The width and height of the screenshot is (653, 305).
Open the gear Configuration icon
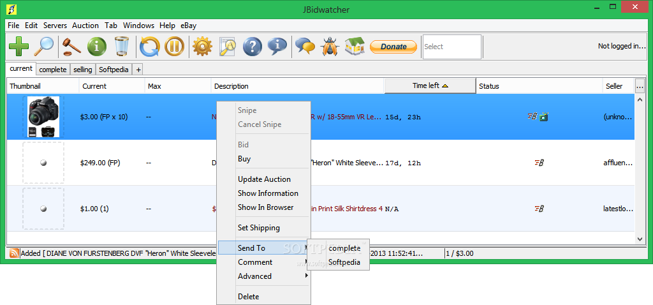[x=203, y=46]
